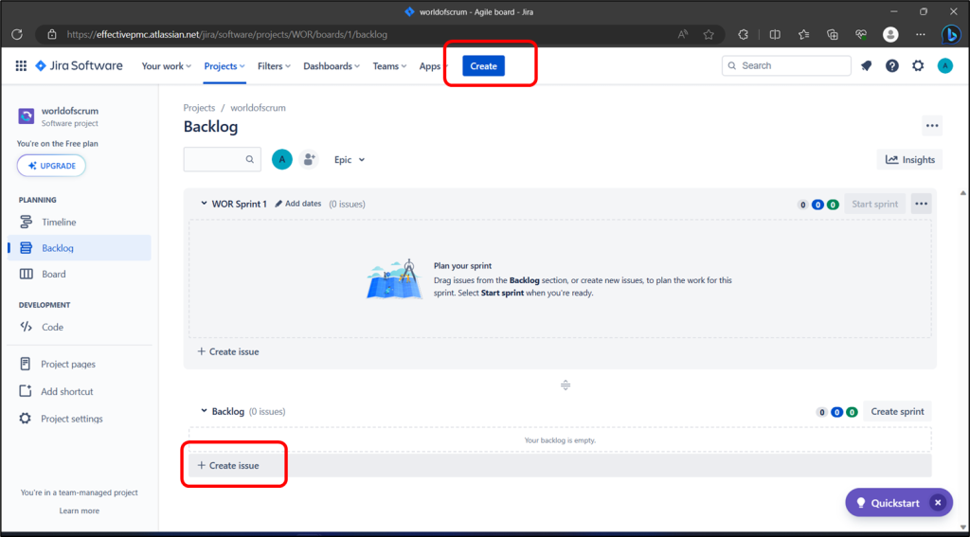Click the backlog search input box
Viewport: 970px width, 537px height.
coord(222,160)
